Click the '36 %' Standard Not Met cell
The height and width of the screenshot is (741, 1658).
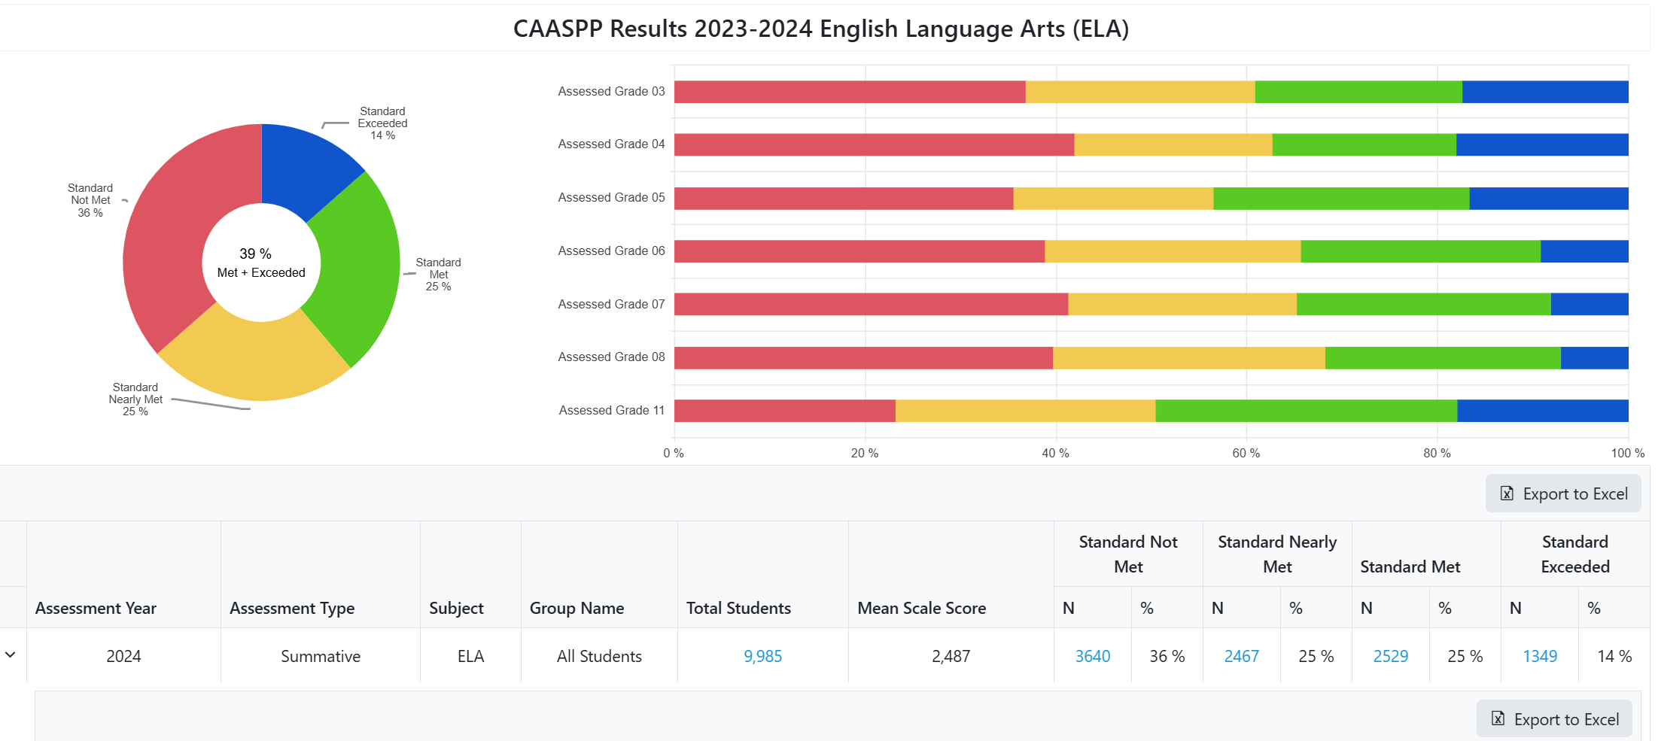pos(1167,656)
